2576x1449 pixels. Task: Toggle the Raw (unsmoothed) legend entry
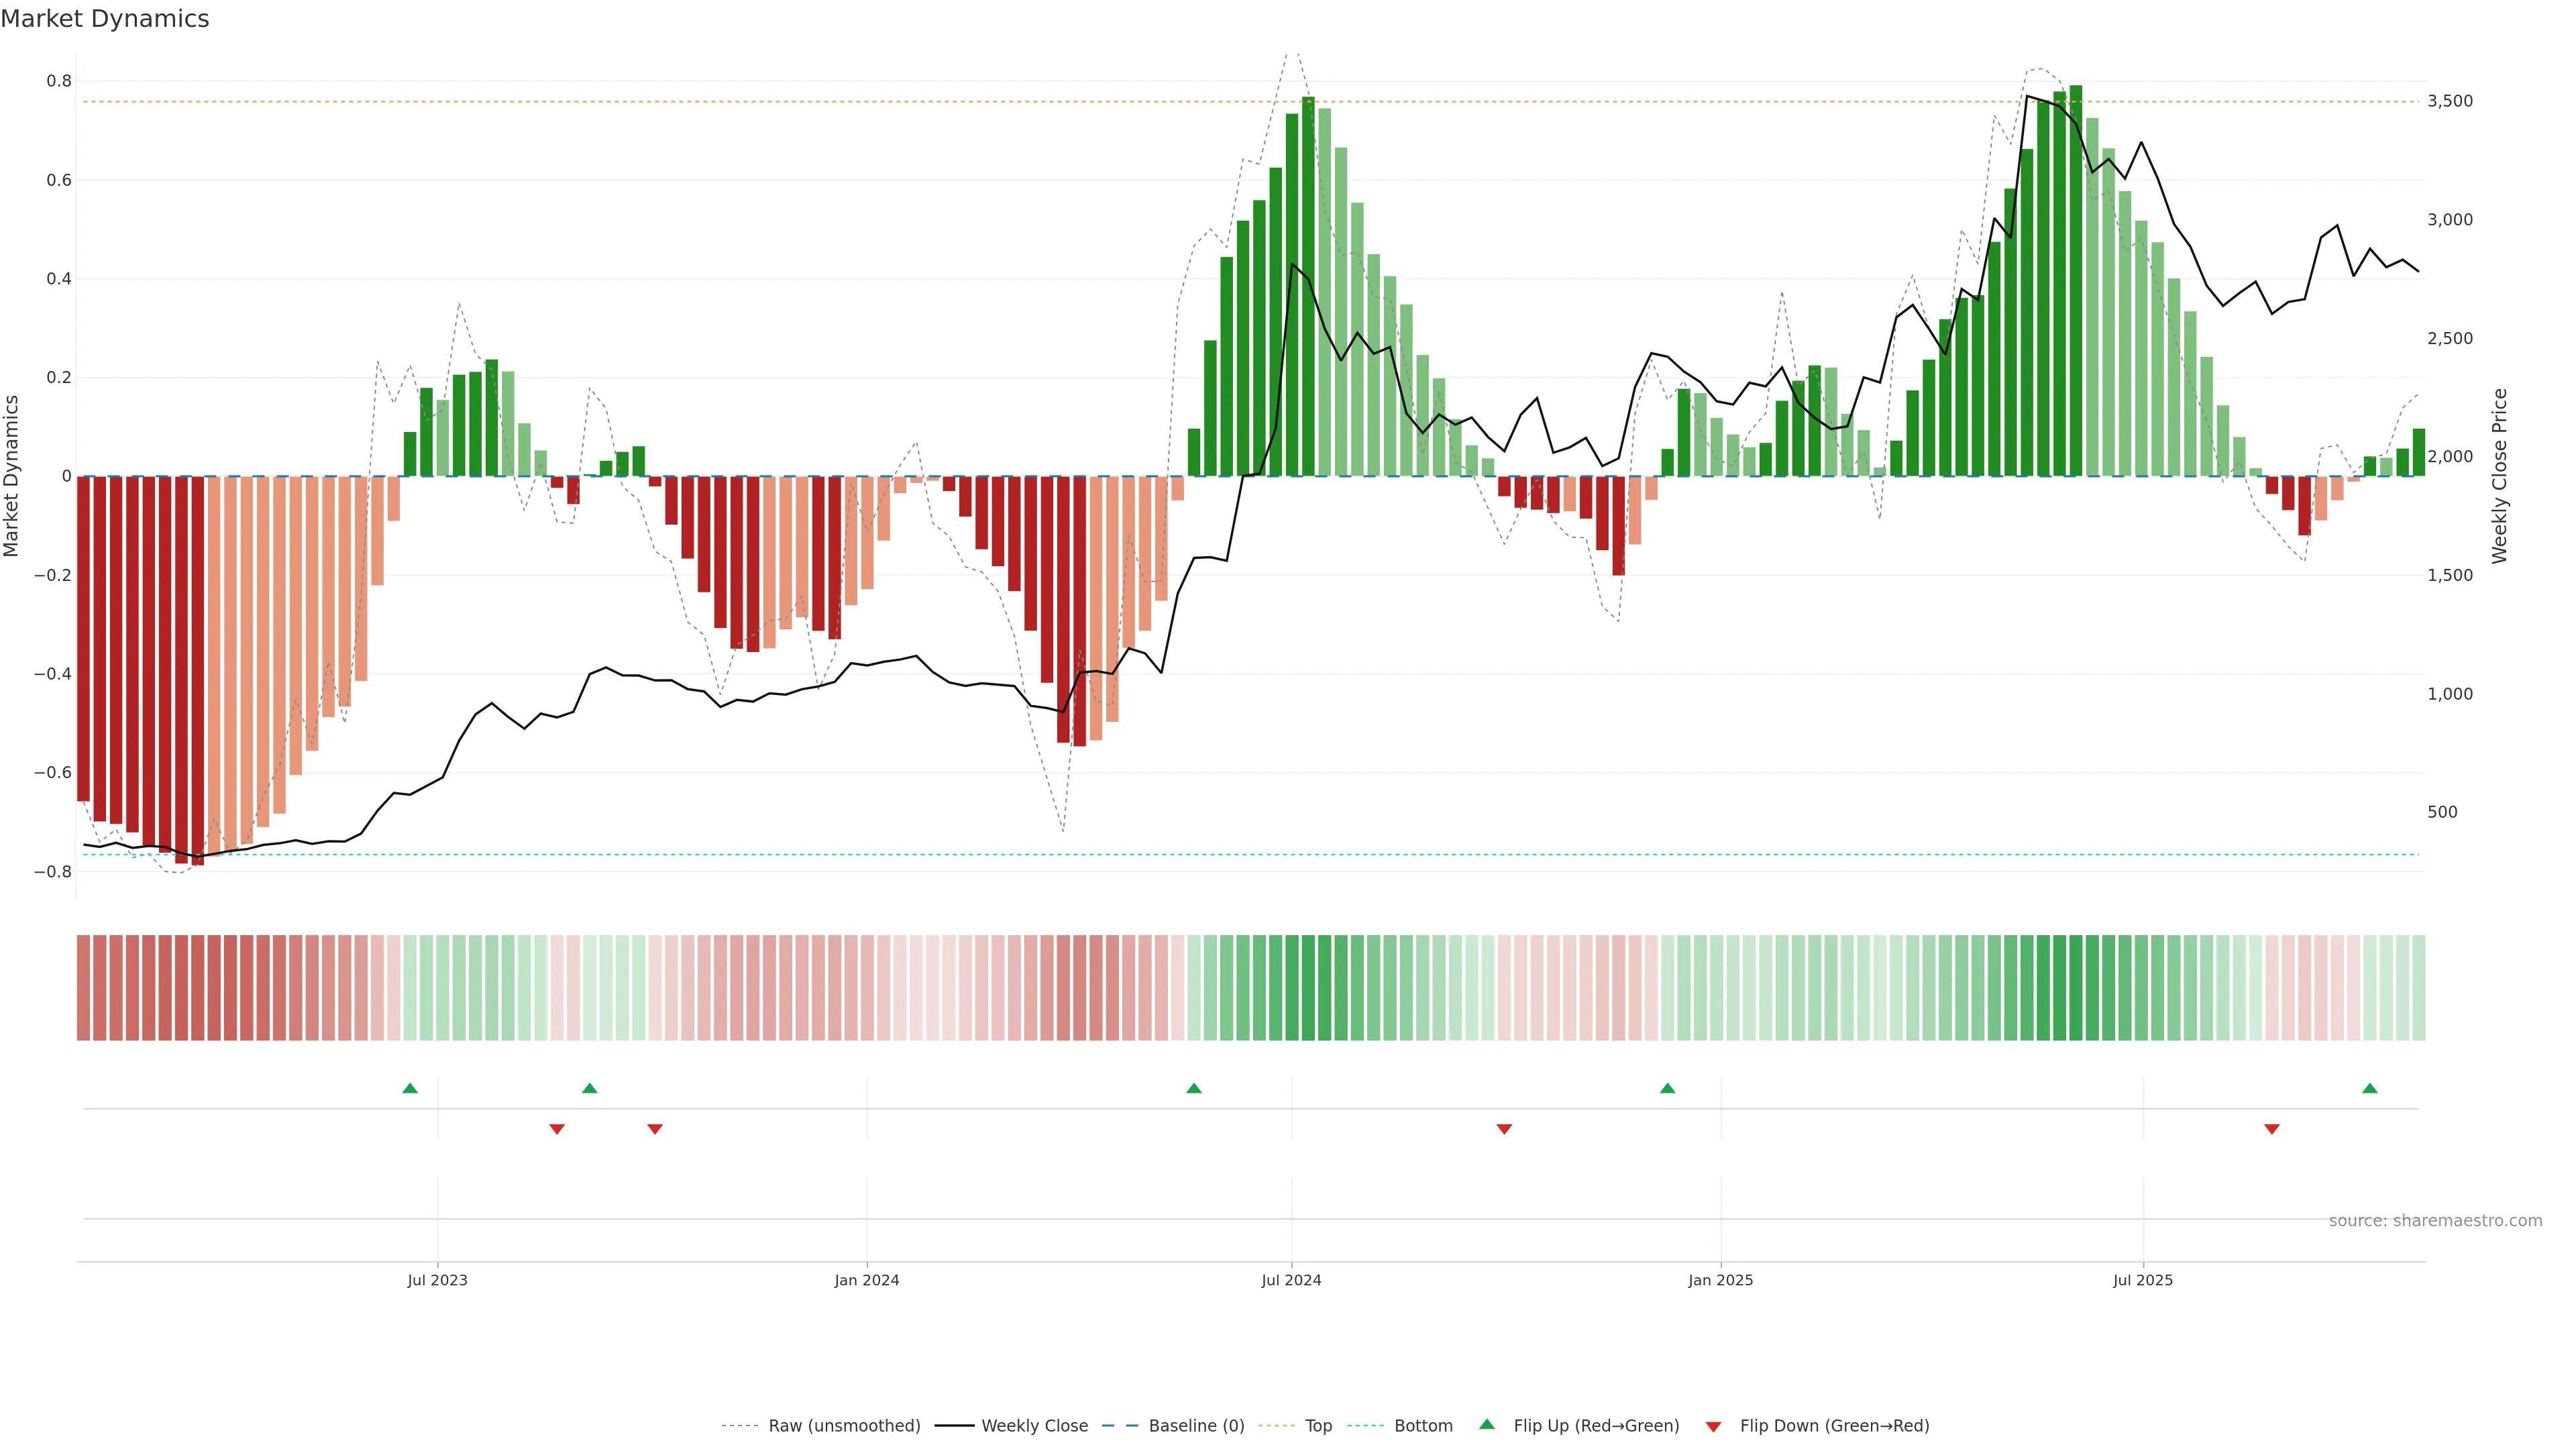pos(843,1426)
